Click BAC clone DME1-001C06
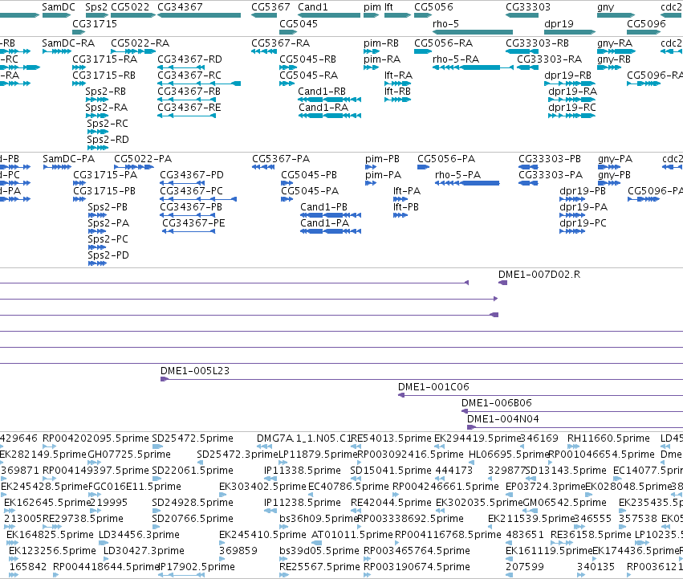 click(x=433, y=387)
